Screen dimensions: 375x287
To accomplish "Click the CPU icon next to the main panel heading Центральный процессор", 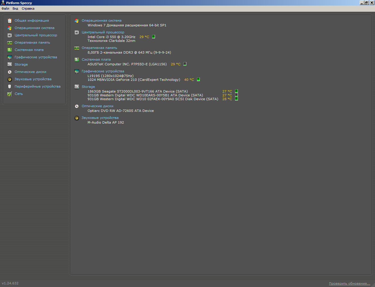I will pyautogui.click(x=77, y=32).
